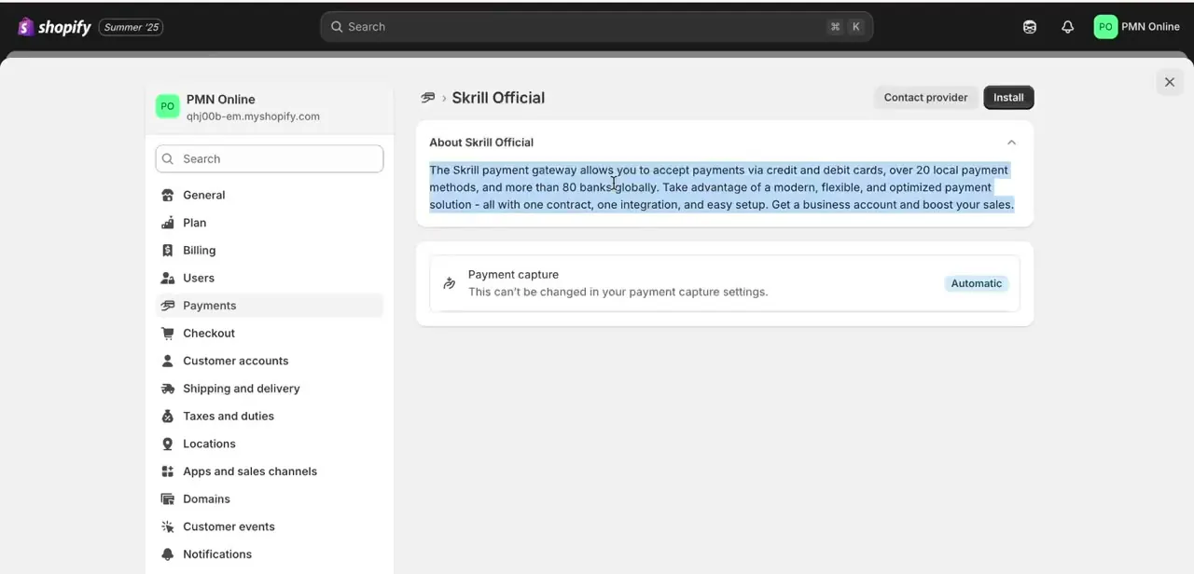Screen dimensions: 1194x574
Task: Click Payments breadcrumb icon beside Skrill Official
Action: coord(428,98)
